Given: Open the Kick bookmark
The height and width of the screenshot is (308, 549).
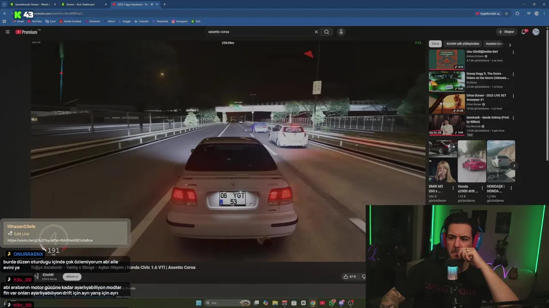Looking at the screenshot, I should tap(196, 21).
